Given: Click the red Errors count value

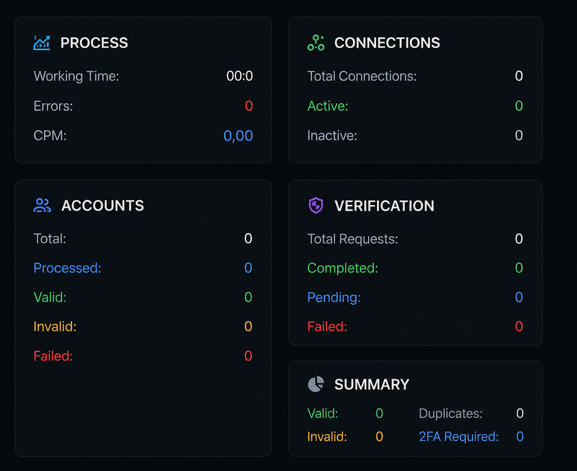Looking at the screenshot, I should tap(249, 106).
